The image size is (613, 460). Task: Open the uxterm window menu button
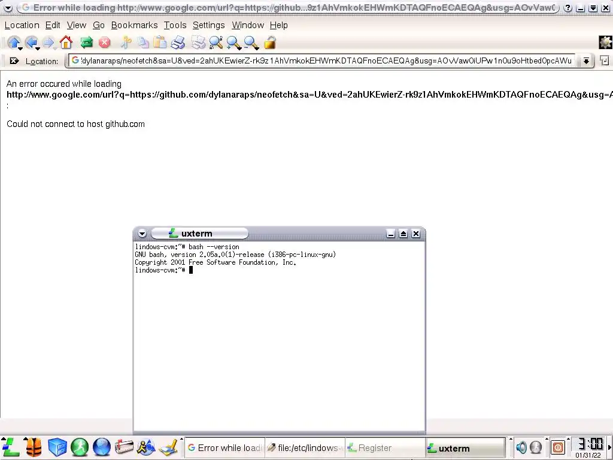point(142,234)
